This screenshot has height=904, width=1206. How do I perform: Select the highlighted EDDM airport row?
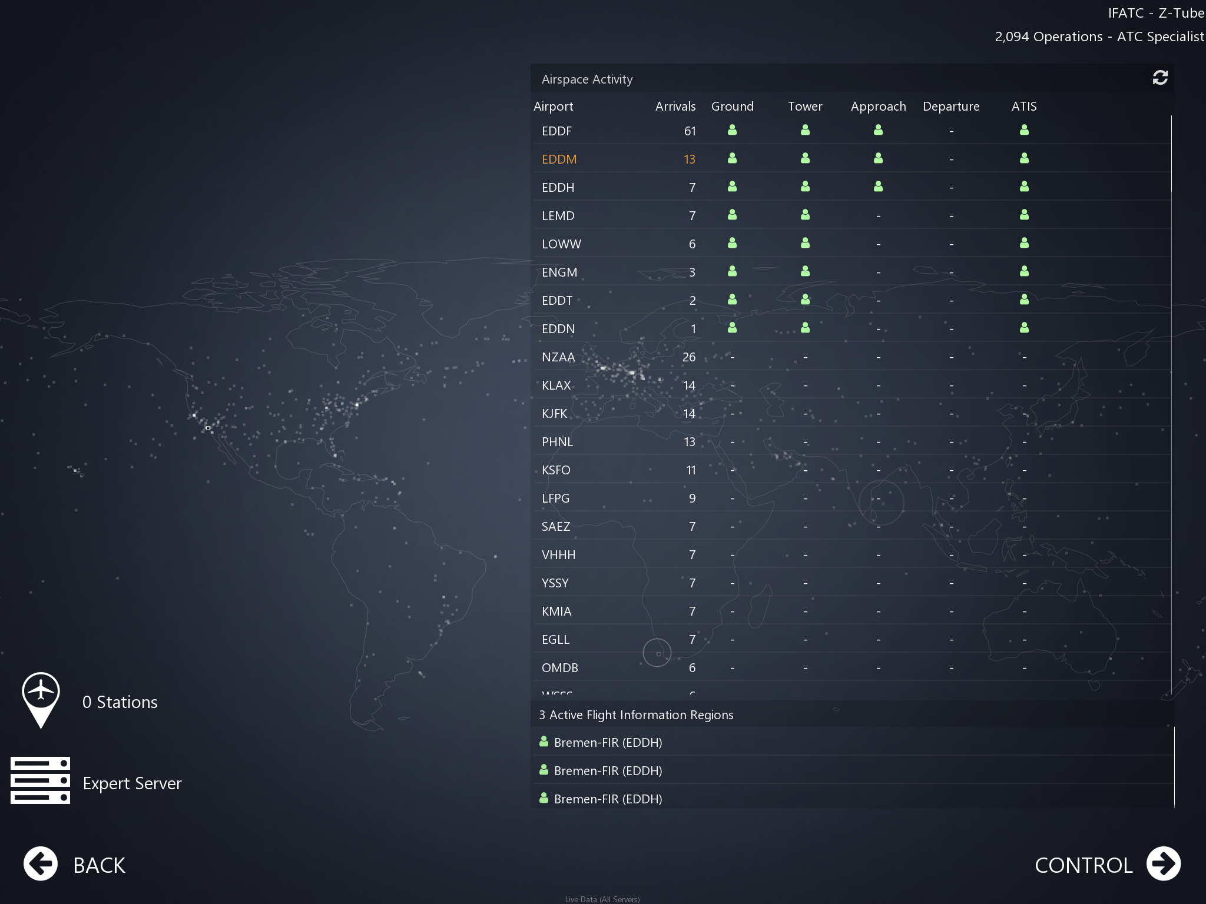pyautogui.click(x=559, y=159)
